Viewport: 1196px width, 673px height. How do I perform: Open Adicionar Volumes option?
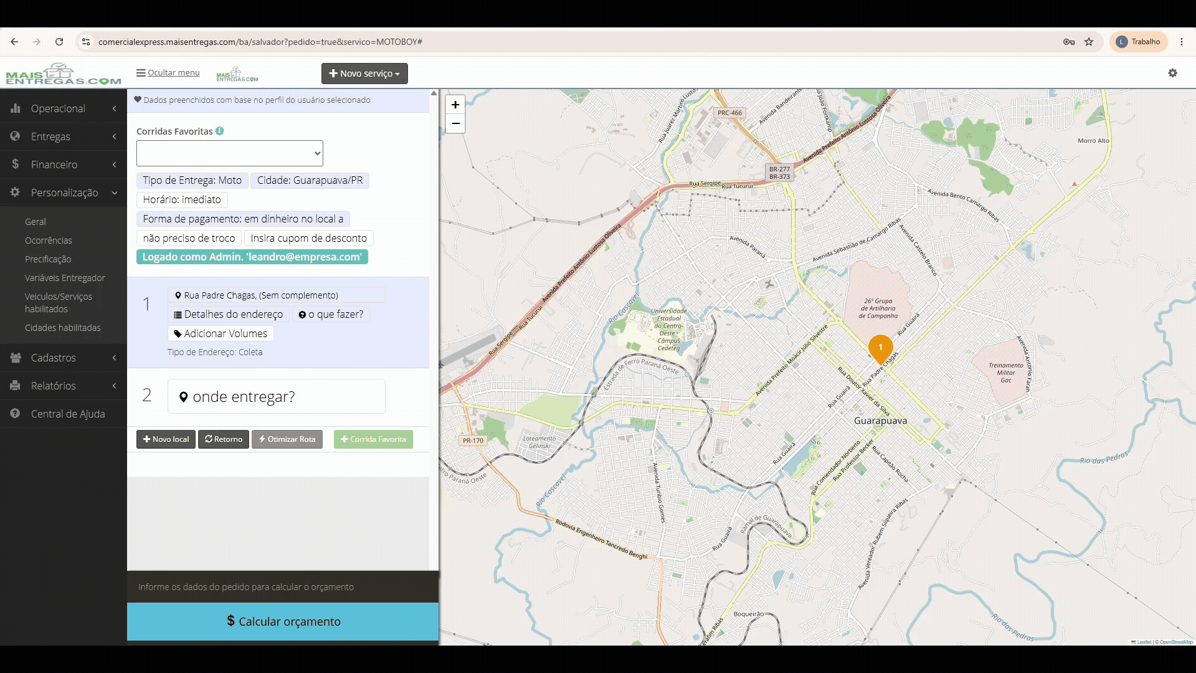tap(221, 333)
